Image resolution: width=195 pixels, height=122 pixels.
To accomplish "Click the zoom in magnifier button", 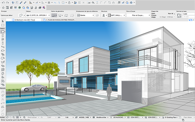I will pyautogui.click(x=14, y=117).
